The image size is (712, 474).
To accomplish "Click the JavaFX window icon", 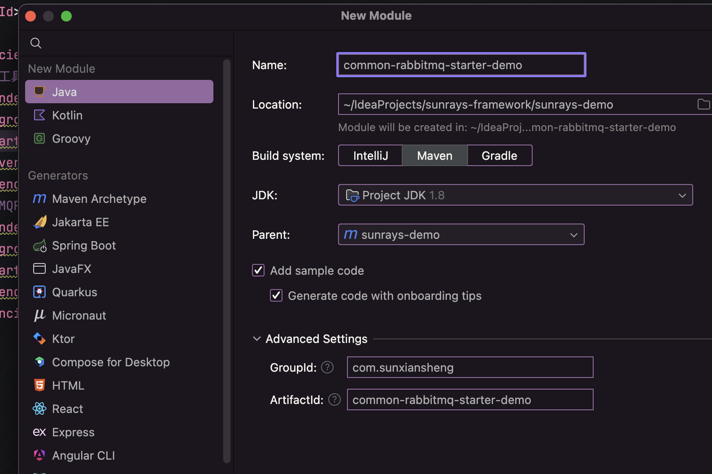I will pos(39,268).
